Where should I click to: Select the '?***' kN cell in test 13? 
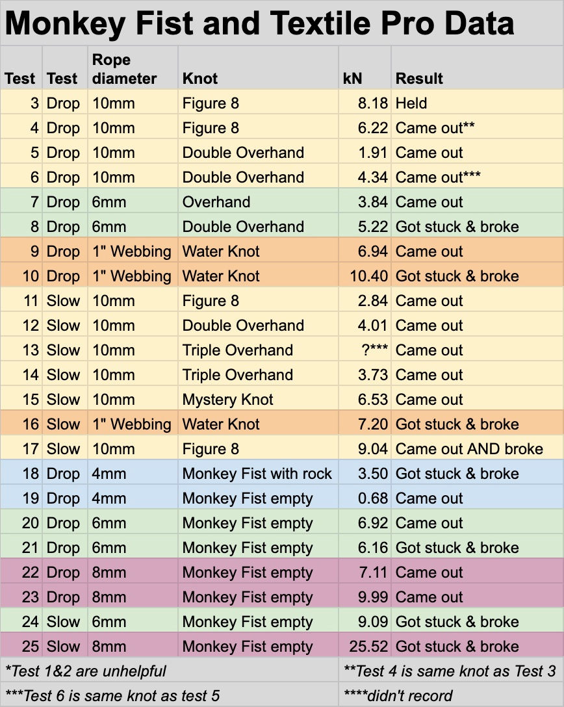coord(365,350)
